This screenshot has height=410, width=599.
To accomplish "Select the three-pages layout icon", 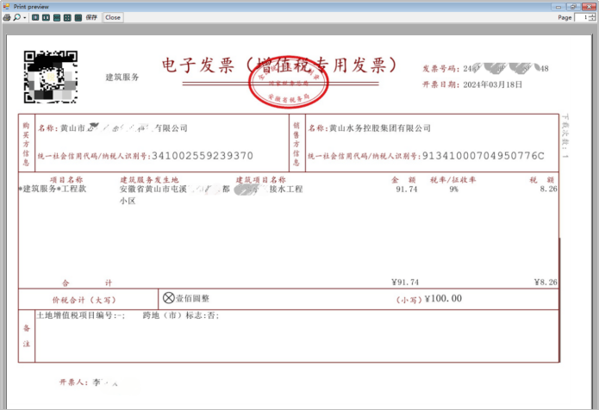I will pos(56,17).
